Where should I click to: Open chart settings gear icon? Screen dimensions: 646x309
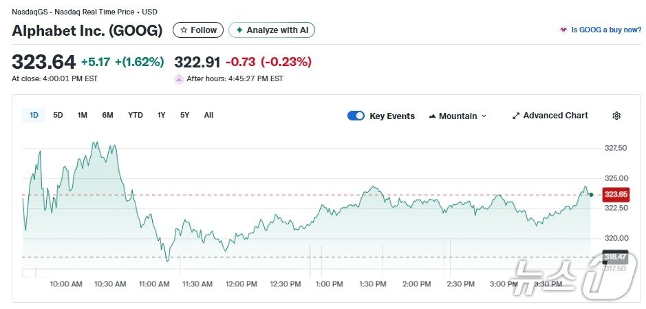pos(616,116)
